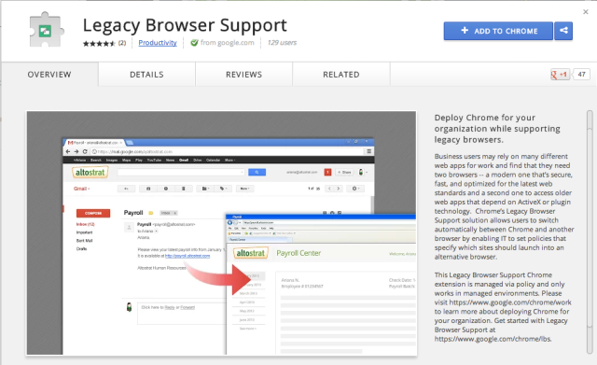Click the extension screenshot preview
The image size is (597, 365).
[222, 233]
